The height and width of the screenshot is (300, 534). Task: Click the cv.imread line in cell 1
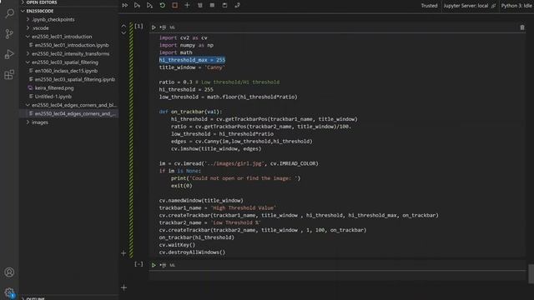point(239,163)
